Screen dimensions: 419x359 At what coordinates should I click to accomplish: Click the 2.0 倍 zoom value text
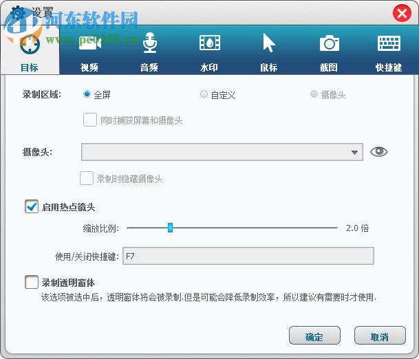(357, 228)
